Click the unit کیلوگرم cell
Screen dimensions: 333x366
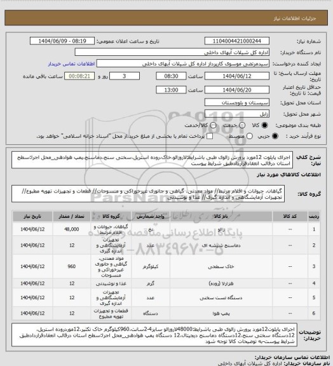coord(151,267)
